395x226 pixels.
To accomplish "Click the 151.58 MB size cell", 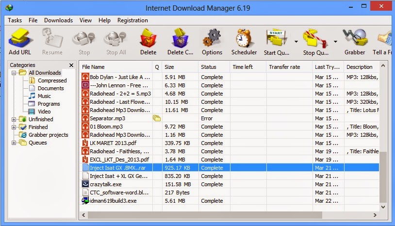I will [x=178, y=184].
